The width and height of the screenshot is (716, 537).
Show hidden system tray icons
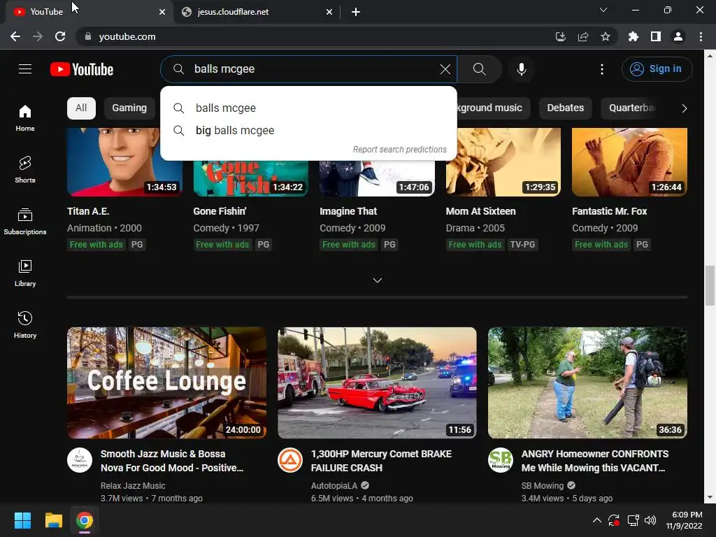click(x=596, y=520)
